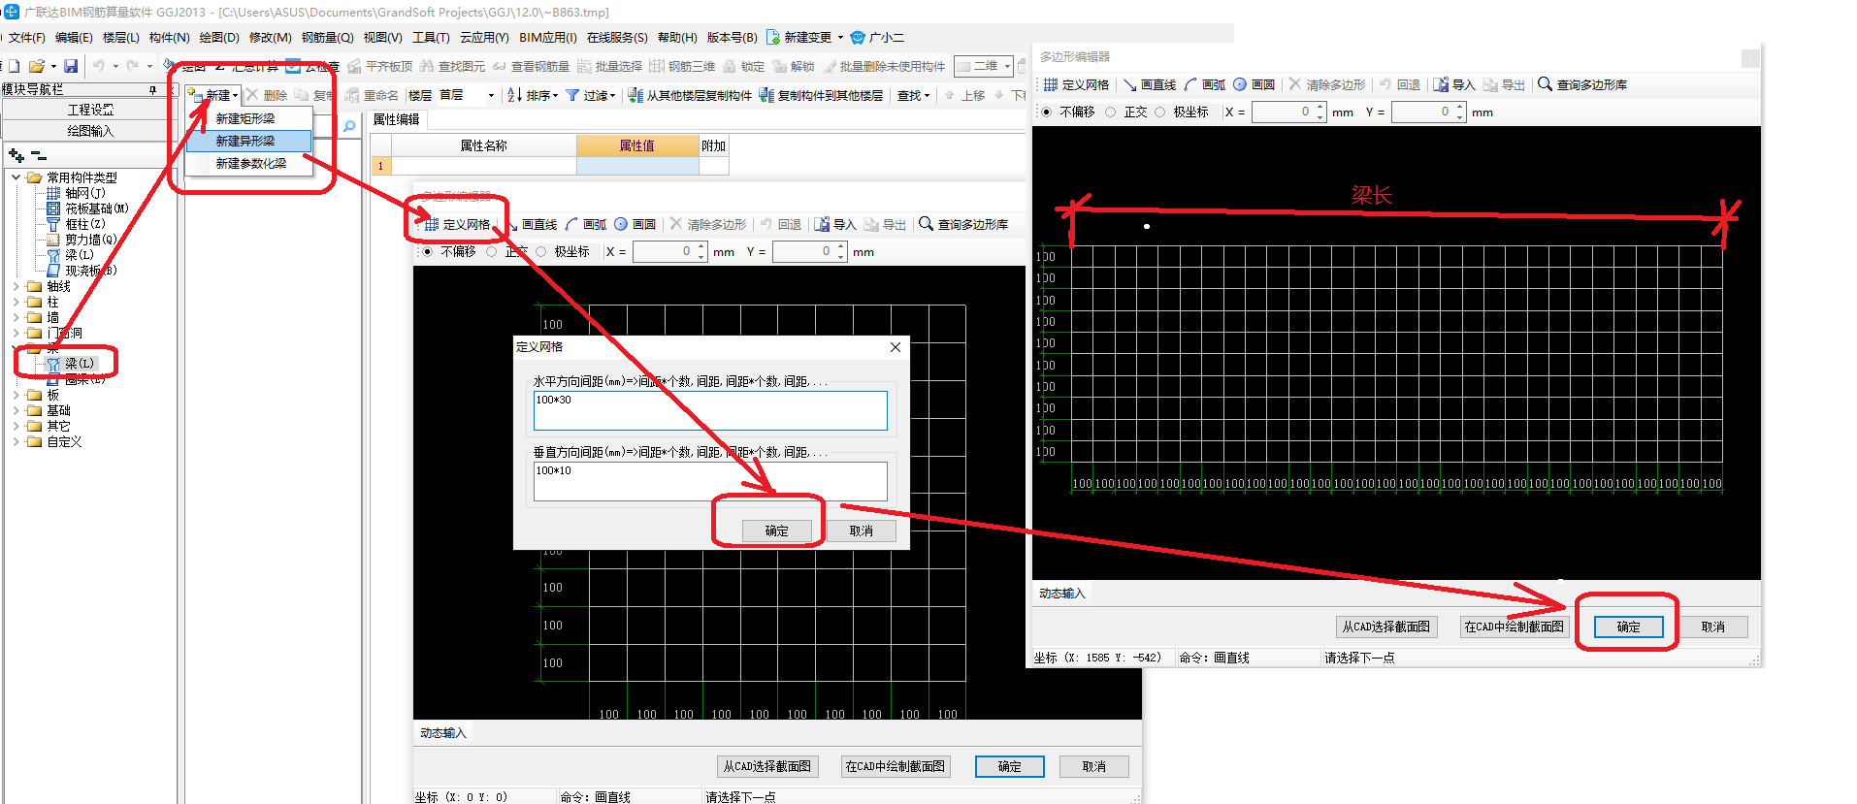
Task: Select 画圆 tool in the titled 多边形编辑器 window
Action: pyautogui.click(x=1254, y=84)
